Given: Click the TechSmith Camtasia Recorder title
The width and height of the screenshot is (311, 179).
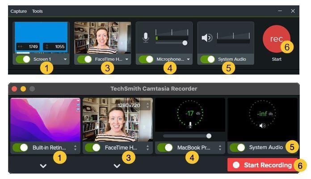Looking at the screenshot, I should pyautogui.click(x=154, y=89).
